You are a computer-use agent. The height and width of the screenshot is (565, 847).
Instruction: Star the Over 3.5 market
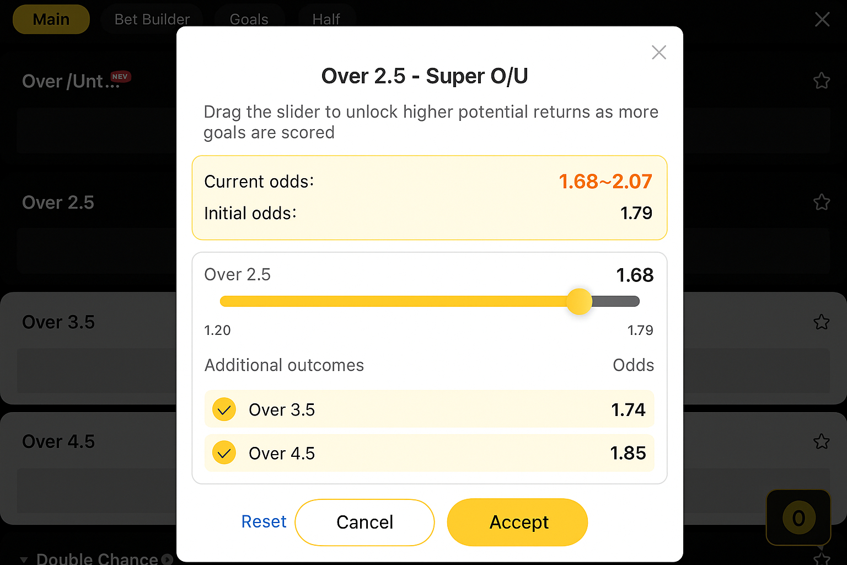click(x=822, y=322)
